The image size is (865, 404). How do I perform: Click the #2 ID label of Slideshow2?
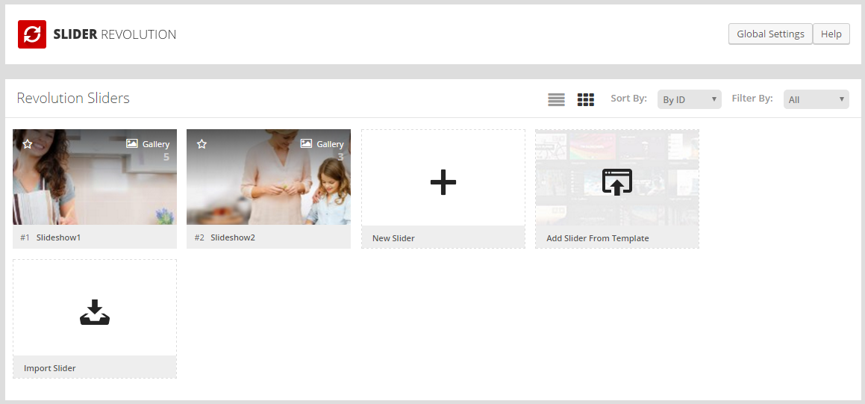coord(199,237)
